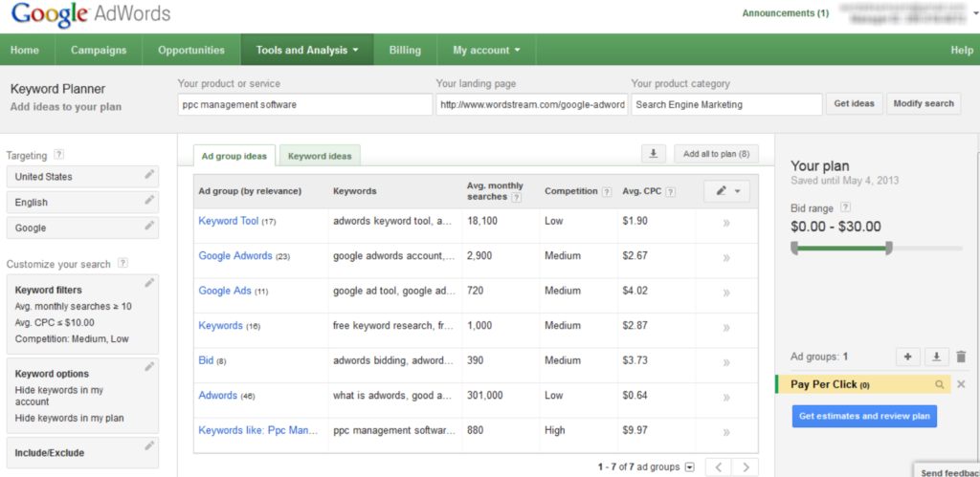This screenshot has height=477, width=980.
Task: Edit the Google network targeting pencil
Action: [149, 226]
